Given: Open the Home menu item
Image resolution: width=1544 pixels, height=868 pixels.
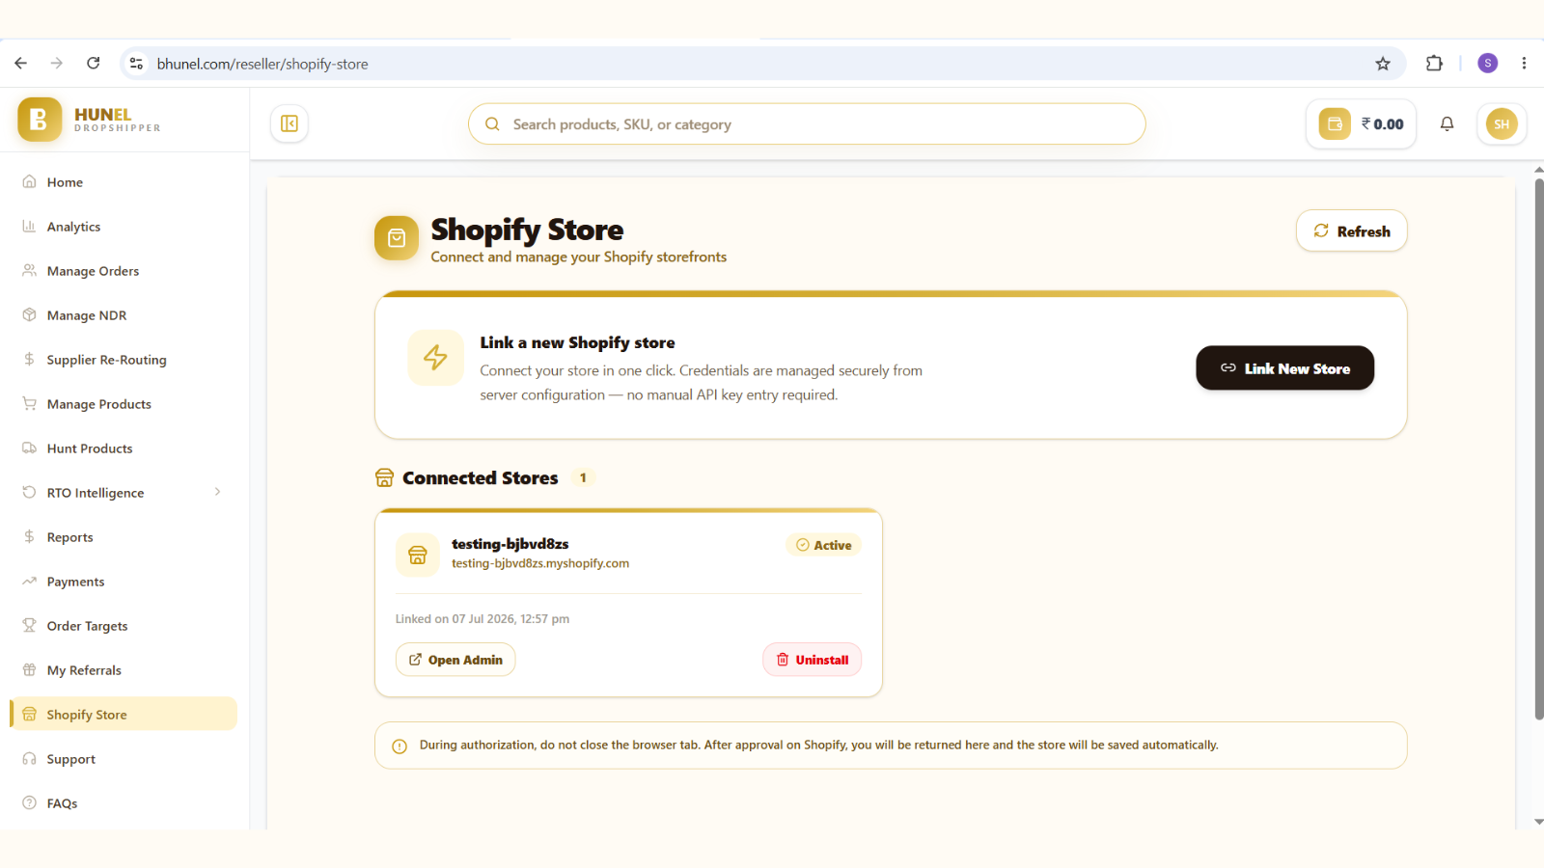Looking at the screenshot, I should (124, 182).
